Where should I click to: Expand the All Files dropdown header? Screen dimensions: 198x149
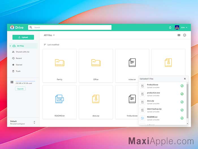point(49,35)
